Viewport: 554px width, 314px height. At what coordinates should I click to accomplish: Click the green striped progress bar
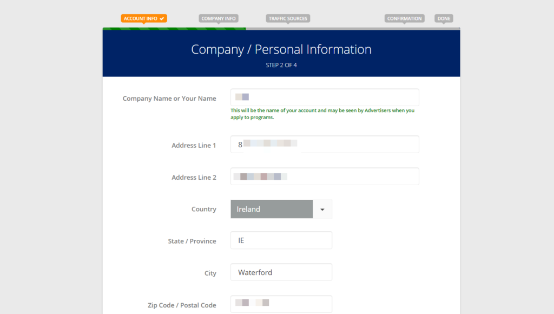[174, 29]
